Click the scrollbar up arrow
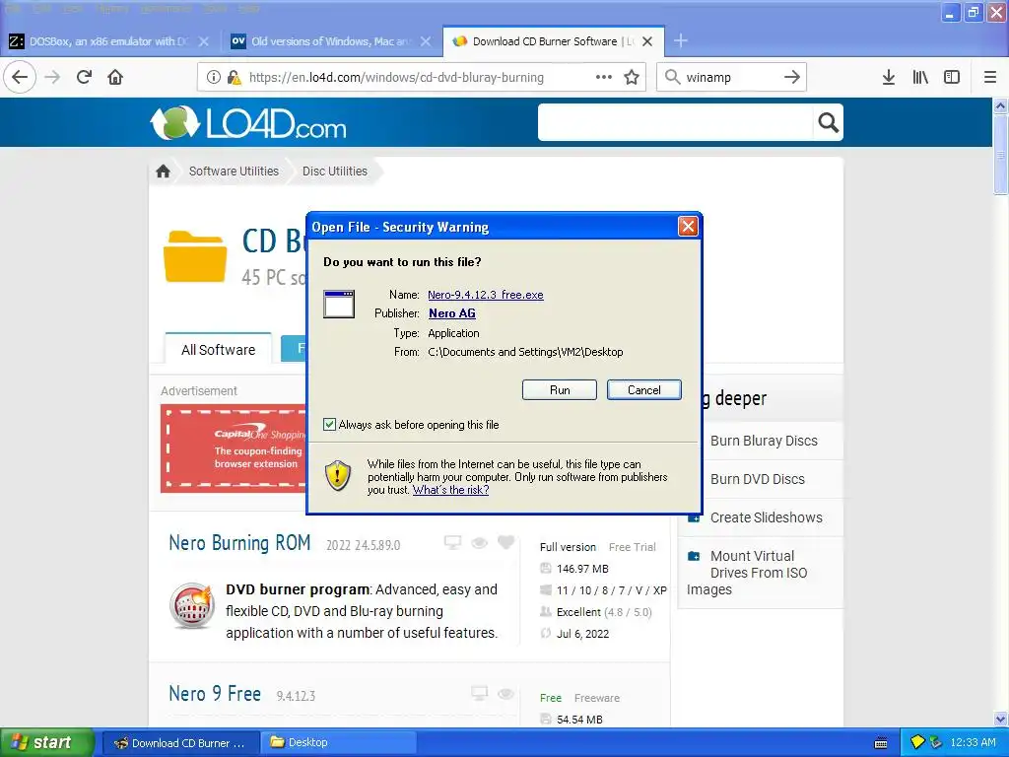 (x=1000, y=105)
